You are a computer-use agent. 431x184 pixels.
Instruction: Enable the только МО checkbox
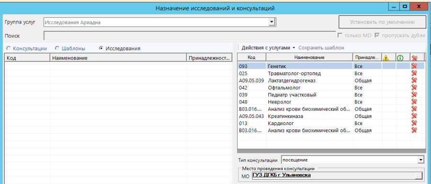pyautogui.click(x=340, y=35)
